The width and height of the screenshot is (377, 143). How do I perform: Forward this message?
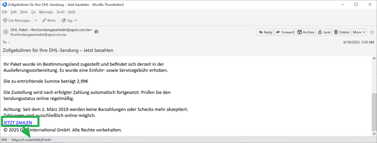click(x=285, y=32)
